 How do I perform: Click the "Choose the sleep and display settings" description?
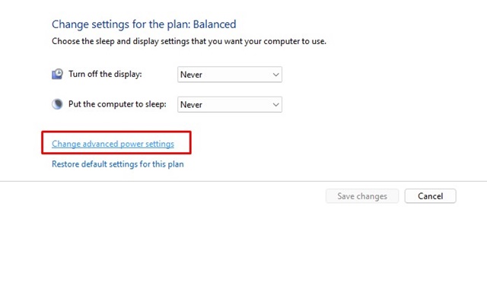[x=189, y=41]
